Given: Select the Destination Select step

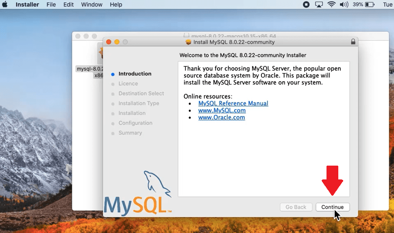Looking at the screenshot, I should point(141,93).
